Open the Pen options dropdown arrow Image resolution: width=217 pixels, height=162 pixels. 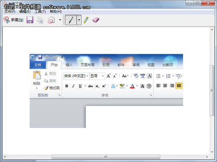(79, 20)
